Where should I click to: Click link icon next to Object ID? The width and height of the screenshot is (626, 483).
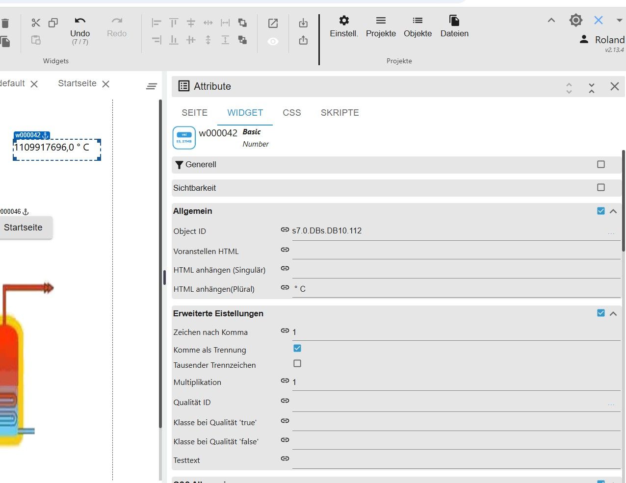click(285, 229)
